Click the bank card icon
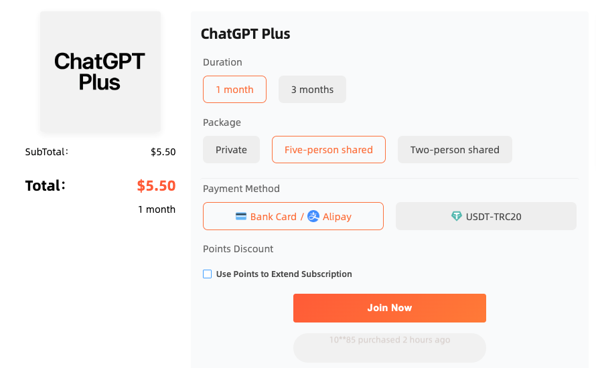596x368 pixels. 241,217
